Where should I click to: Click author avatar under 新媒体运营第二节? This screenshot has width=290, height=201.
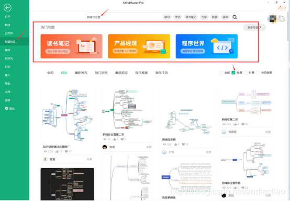(x=105, y=147)
